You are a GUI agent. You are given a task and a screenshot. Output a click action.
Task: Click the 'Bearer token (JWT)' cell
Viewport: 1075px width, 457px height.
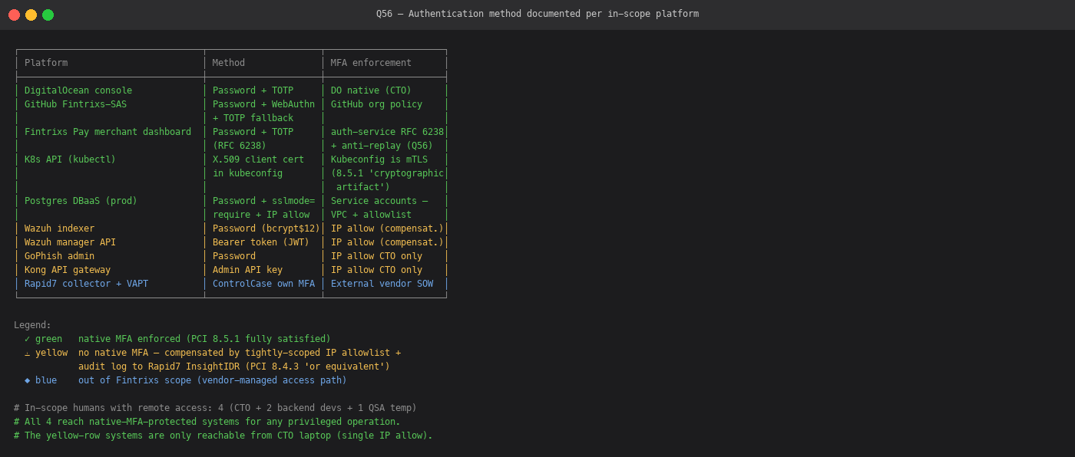point(261,242)
